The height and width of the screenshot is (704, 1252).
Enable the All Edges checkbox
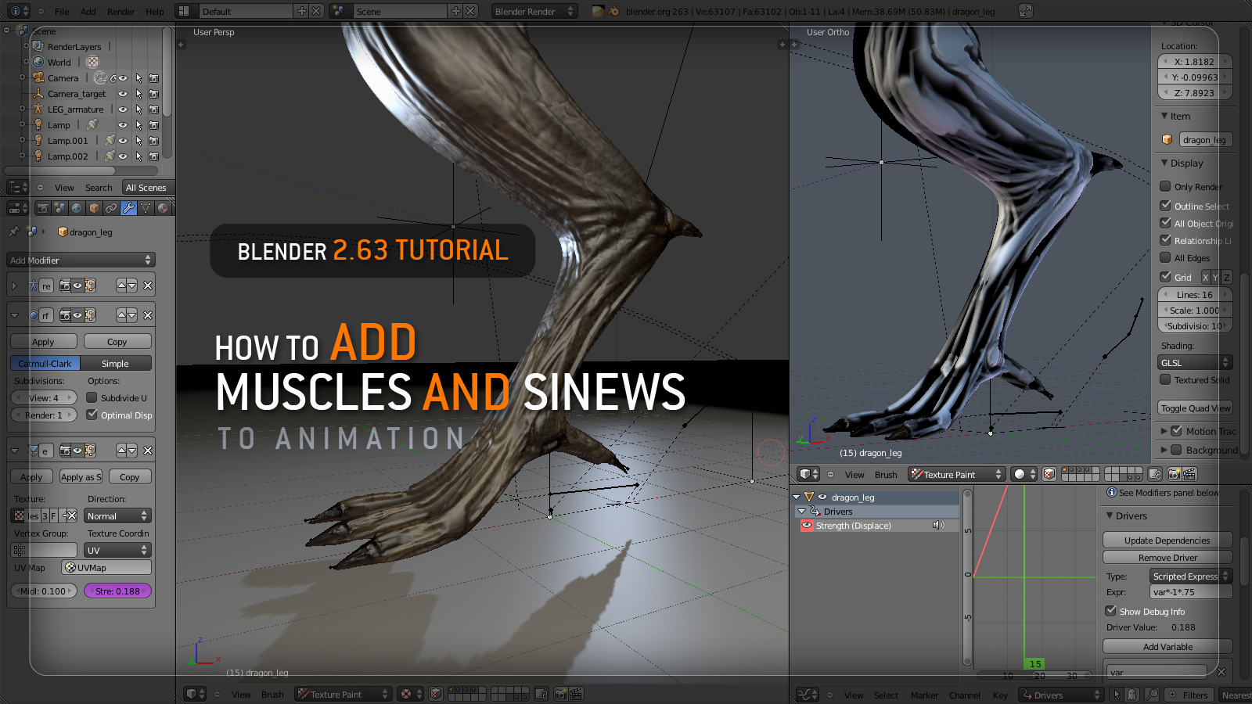tap(1165, 257)
